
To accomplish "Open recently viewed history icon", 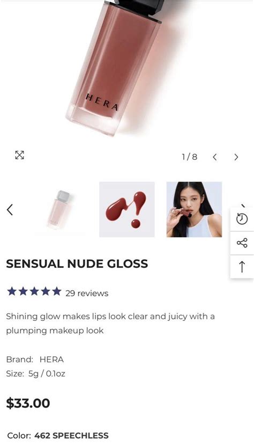I will 242,219.
